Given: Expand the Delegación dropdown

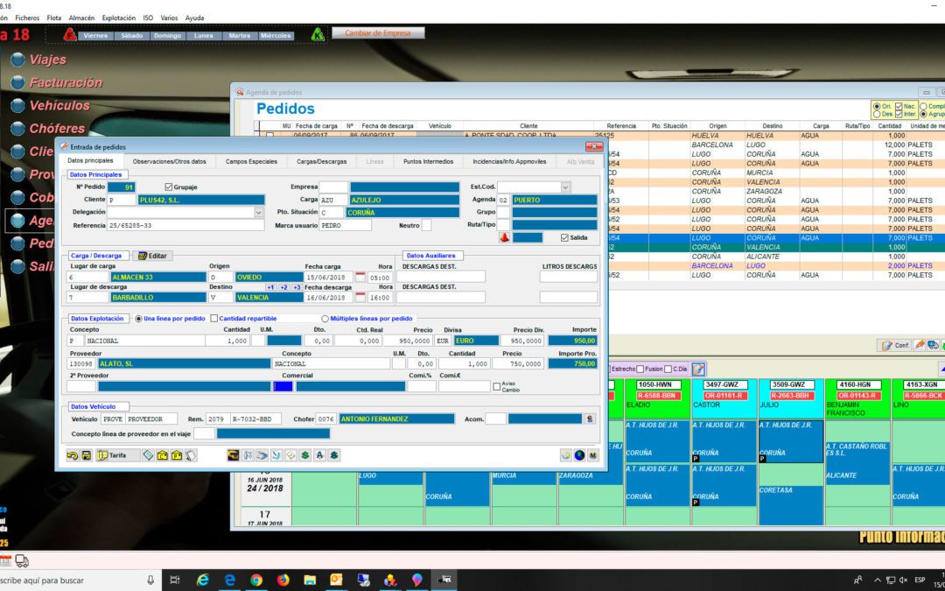Looking at the screenshot, I should click(x=258, y=212).
